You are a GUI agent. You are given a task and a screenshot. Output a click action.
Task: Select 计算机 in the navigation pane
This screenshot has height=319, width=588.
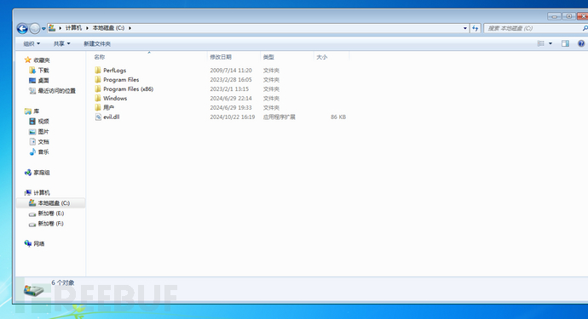(42, 193)
